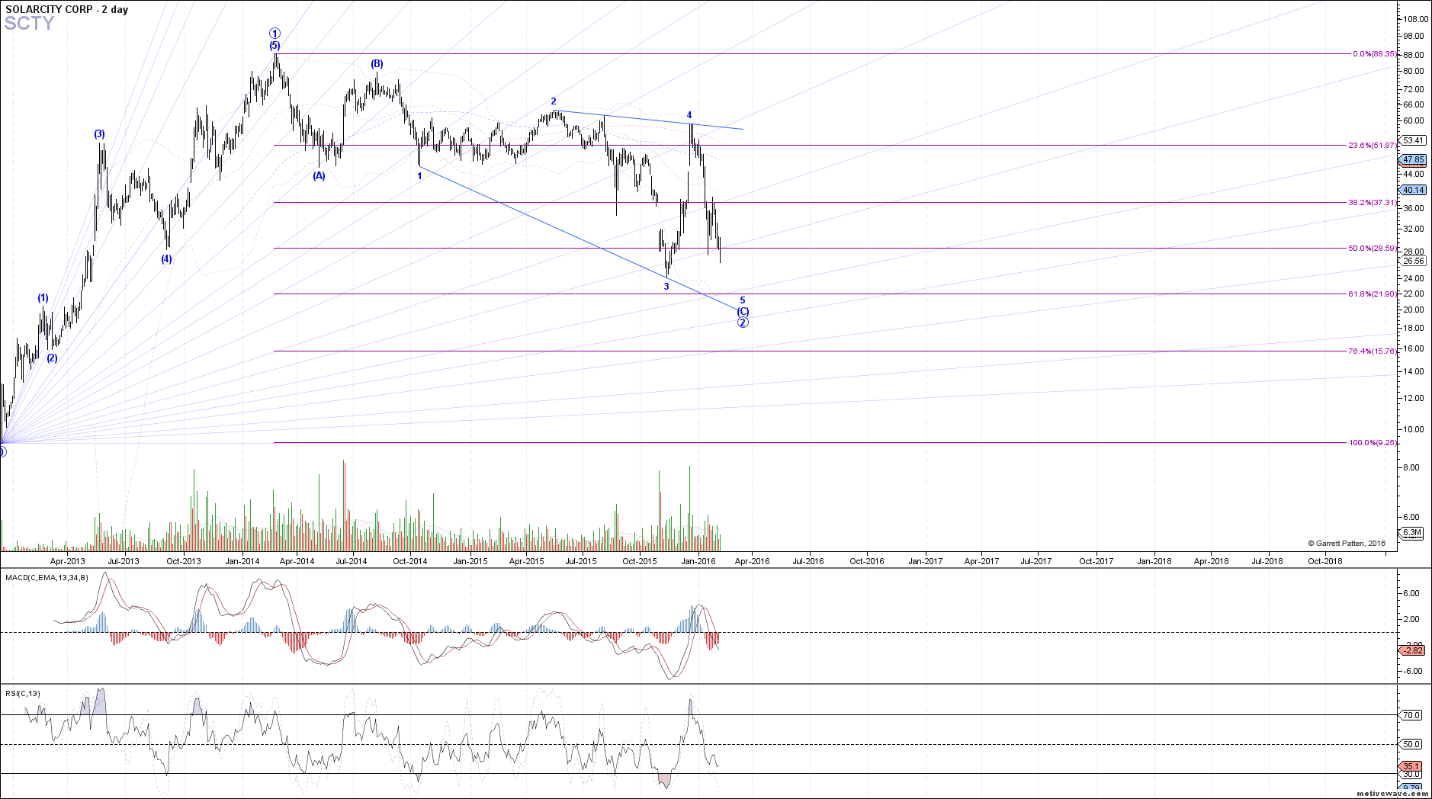This screenshot has width=1432, height=799.
Task: Click the 26.56 current price tag
Action: tap(1413, 261)
